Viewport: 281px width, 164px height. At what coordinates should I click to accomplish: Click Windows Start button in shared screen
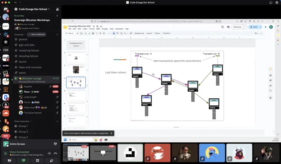65,140
